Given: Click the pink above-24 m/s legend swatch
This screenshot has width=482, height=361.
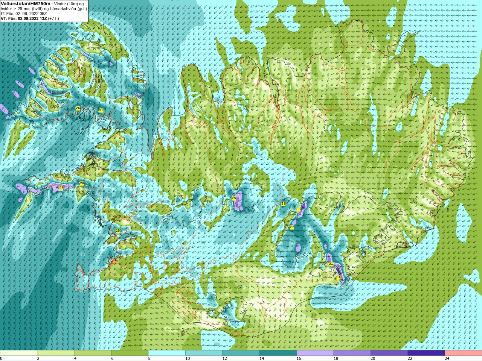Looking at the screenshot, I should 463,353.
